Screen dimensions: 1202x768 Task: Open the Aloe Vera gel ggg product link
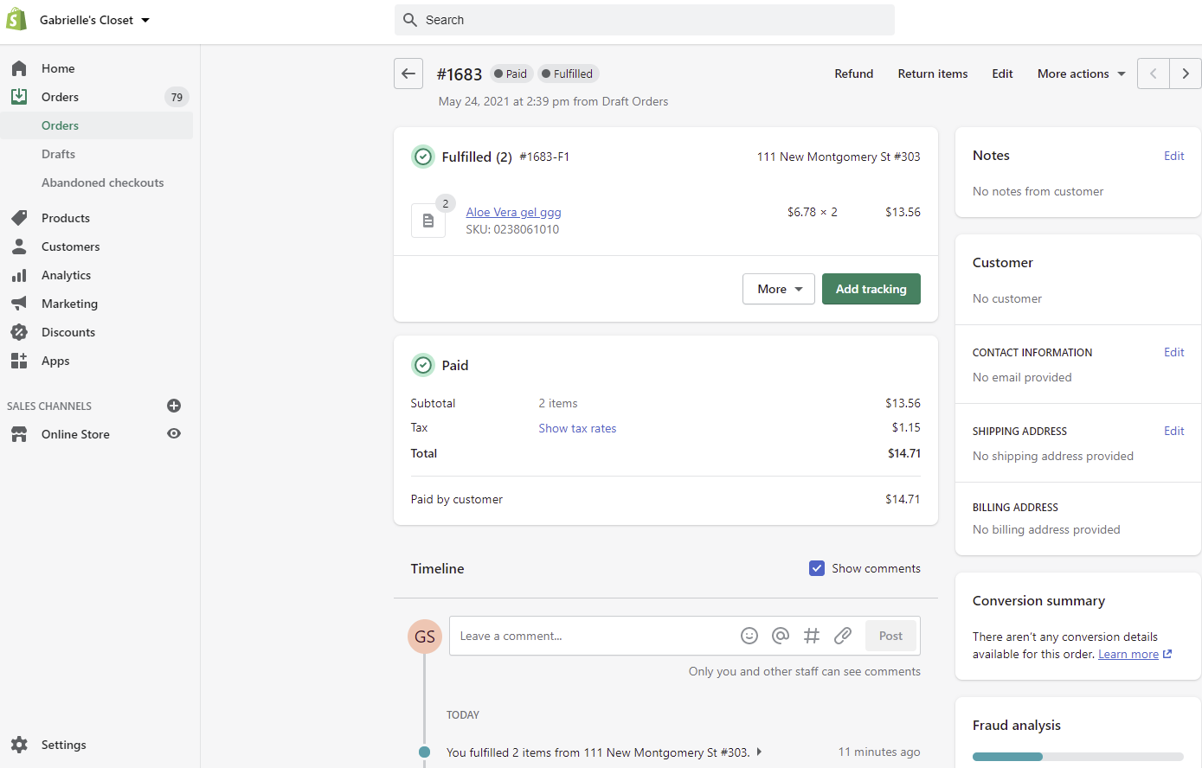pyautogui.click(x=513, y=212)
